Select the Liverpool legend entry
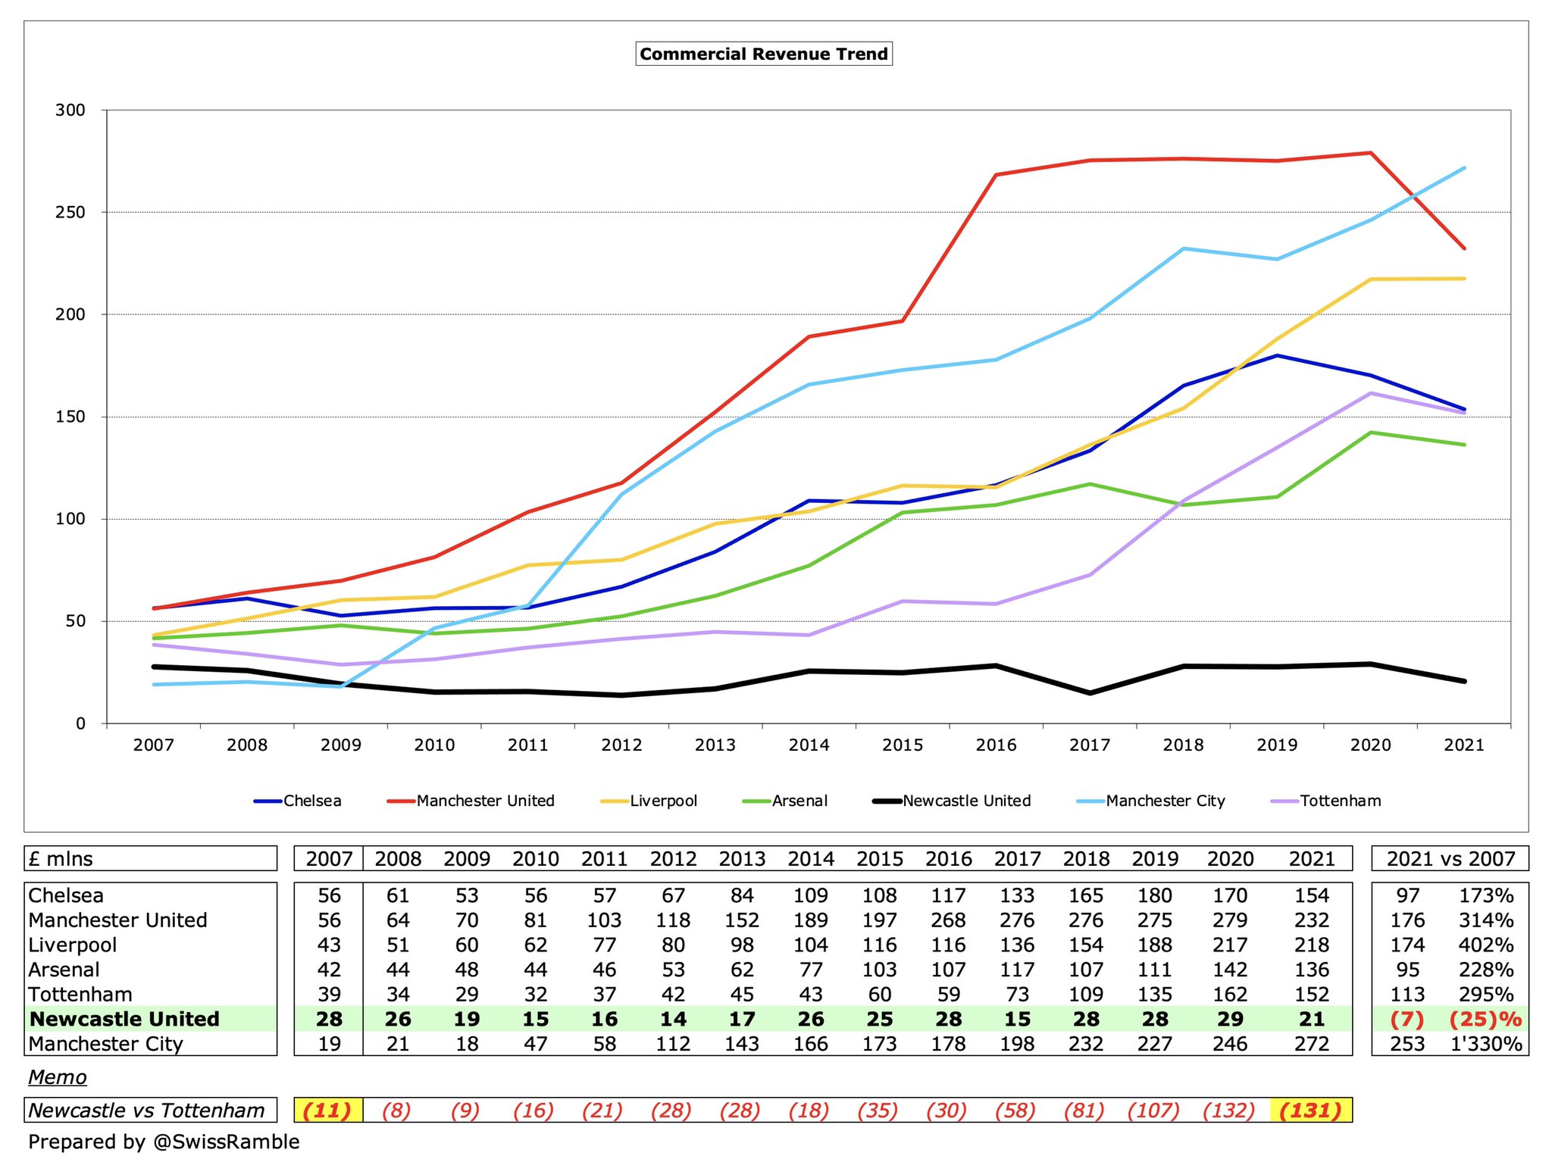This screenshot has width=1552, height=1156. pos(649,801)
